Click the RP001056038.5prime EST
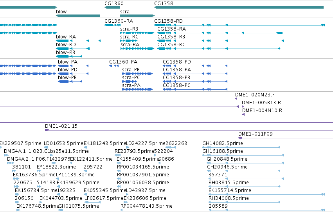 tap(119, 187)
